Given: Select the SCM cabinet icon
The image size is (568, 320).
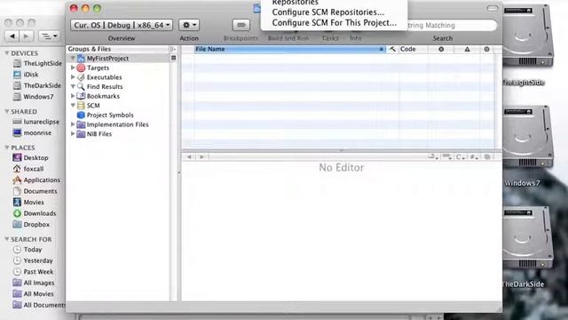Looking at the screenshot, I should (81, 105).
